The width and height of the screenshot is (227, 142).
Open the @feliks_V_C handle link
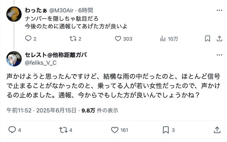(41, 63)
